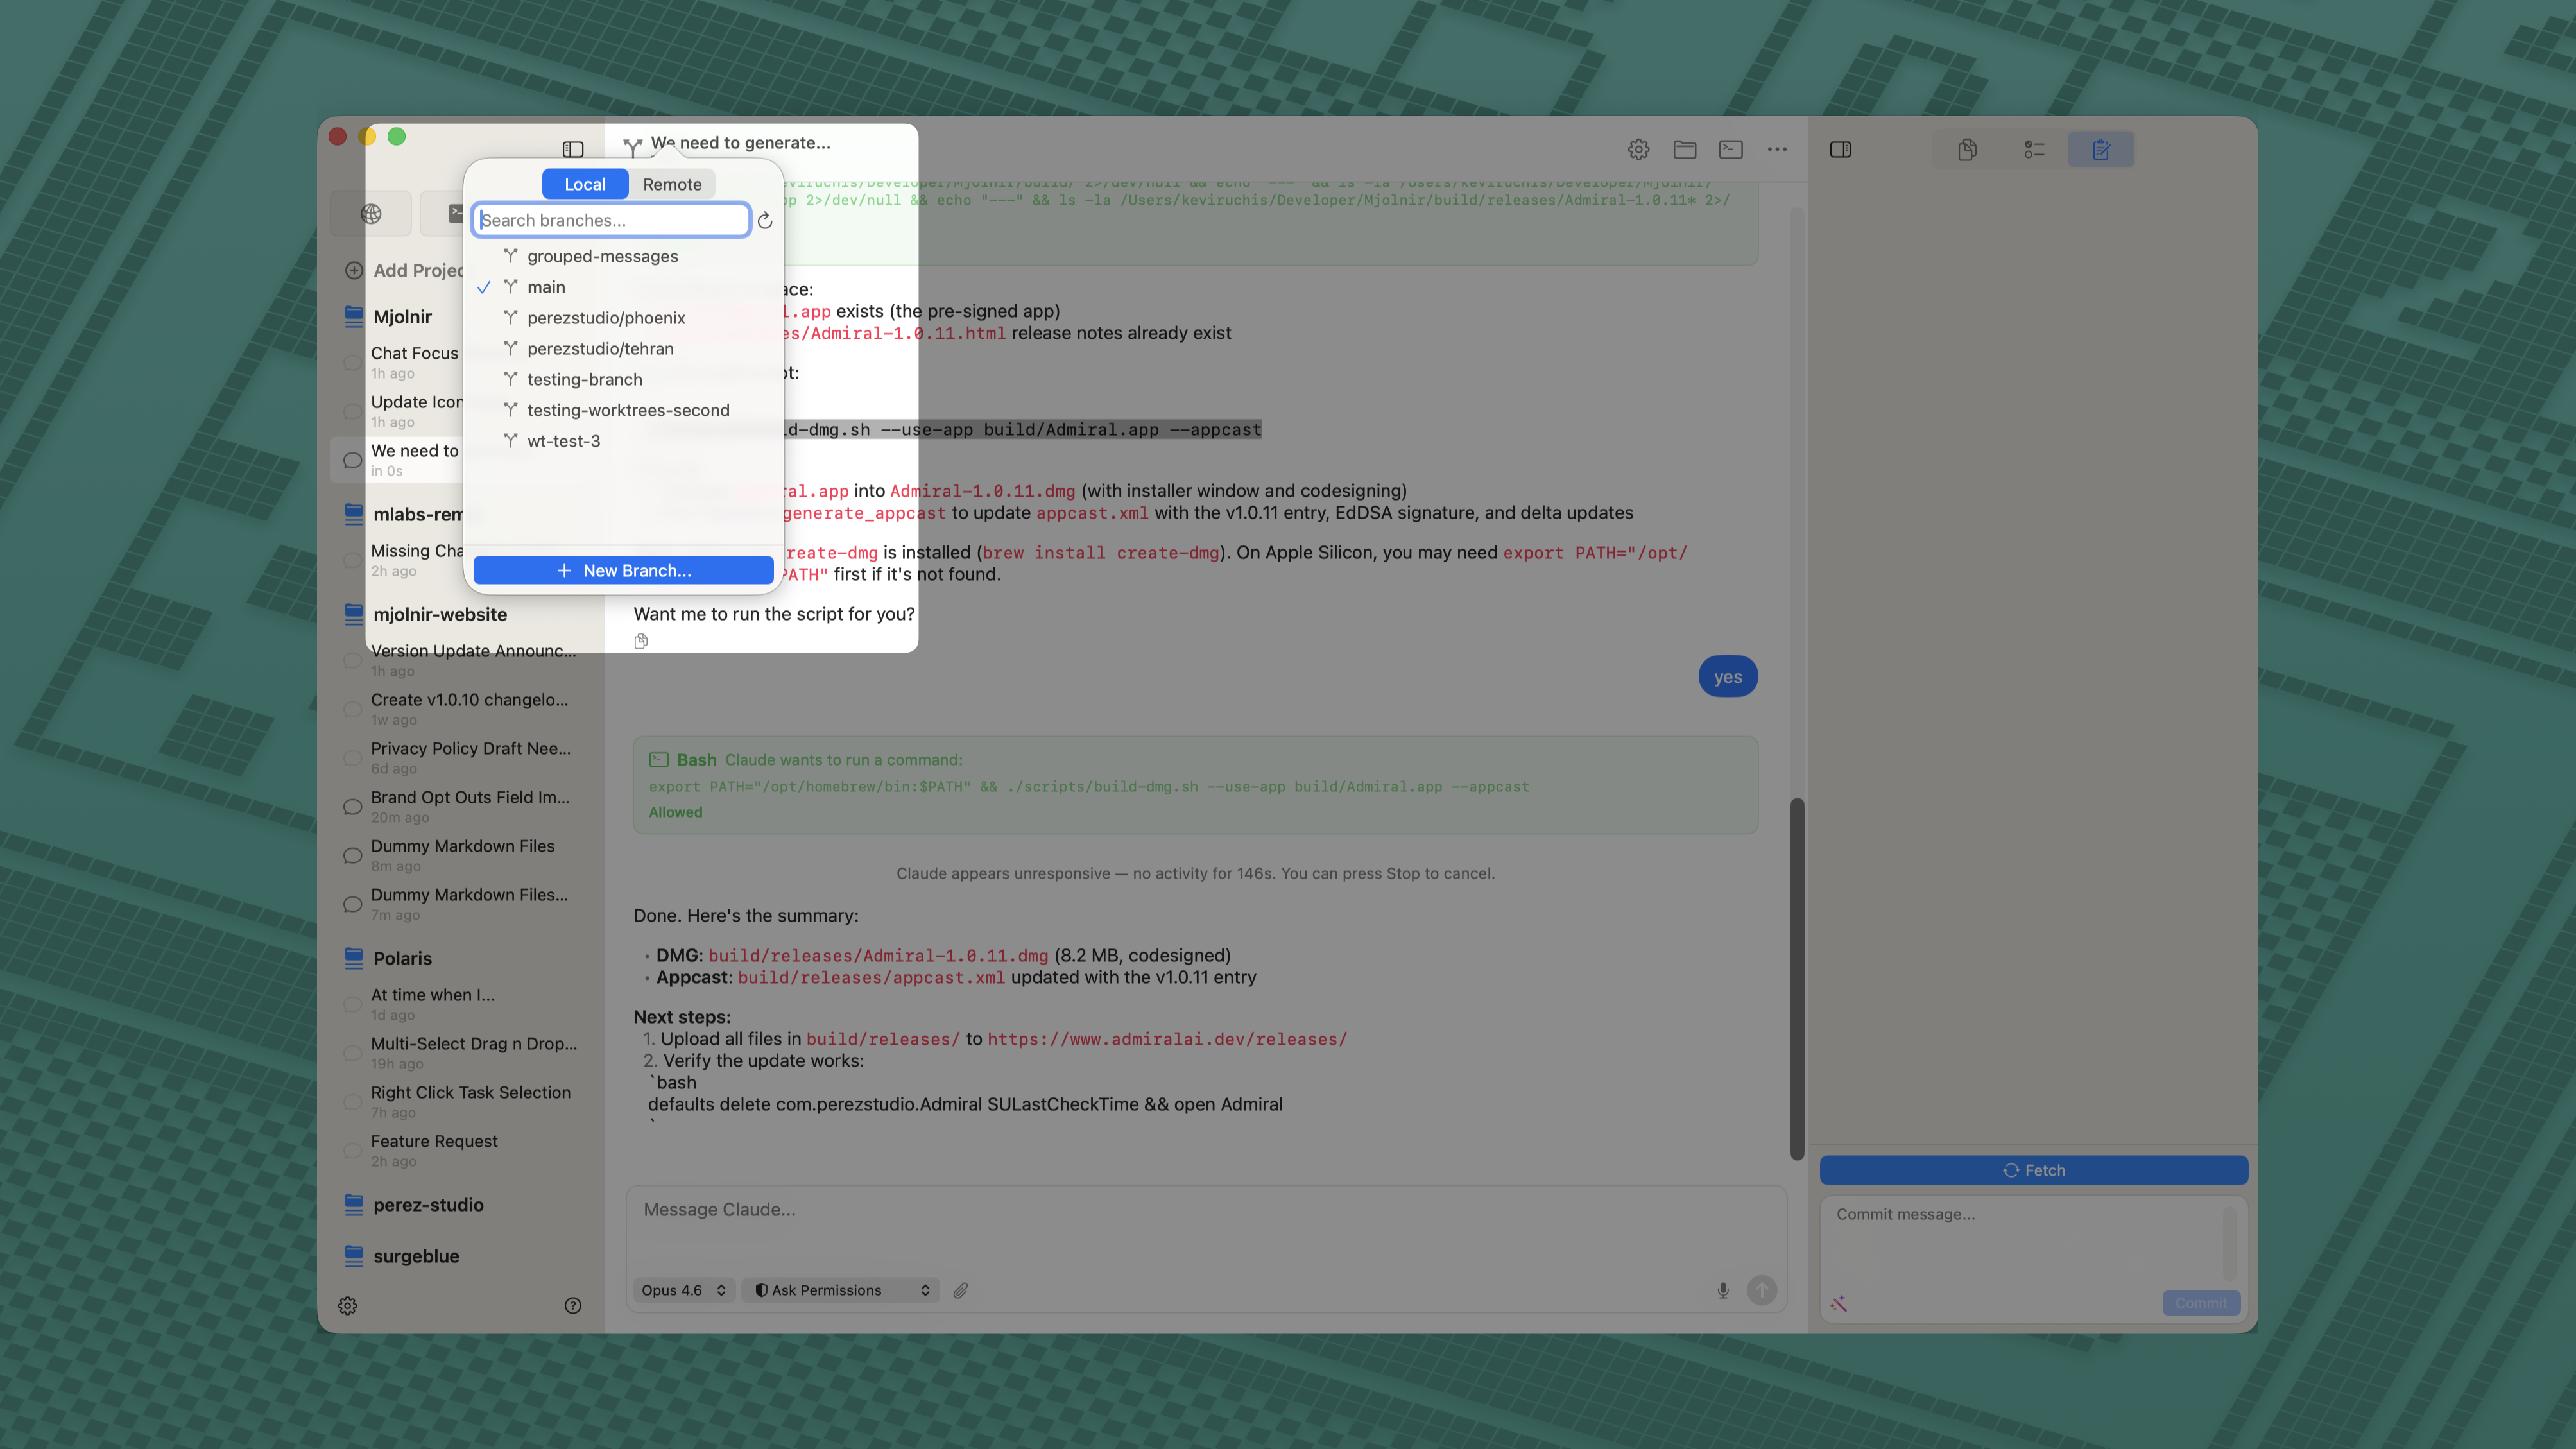Select the blue clipboard notes icon
2576x1449 pixels.
click(2100, 148)
